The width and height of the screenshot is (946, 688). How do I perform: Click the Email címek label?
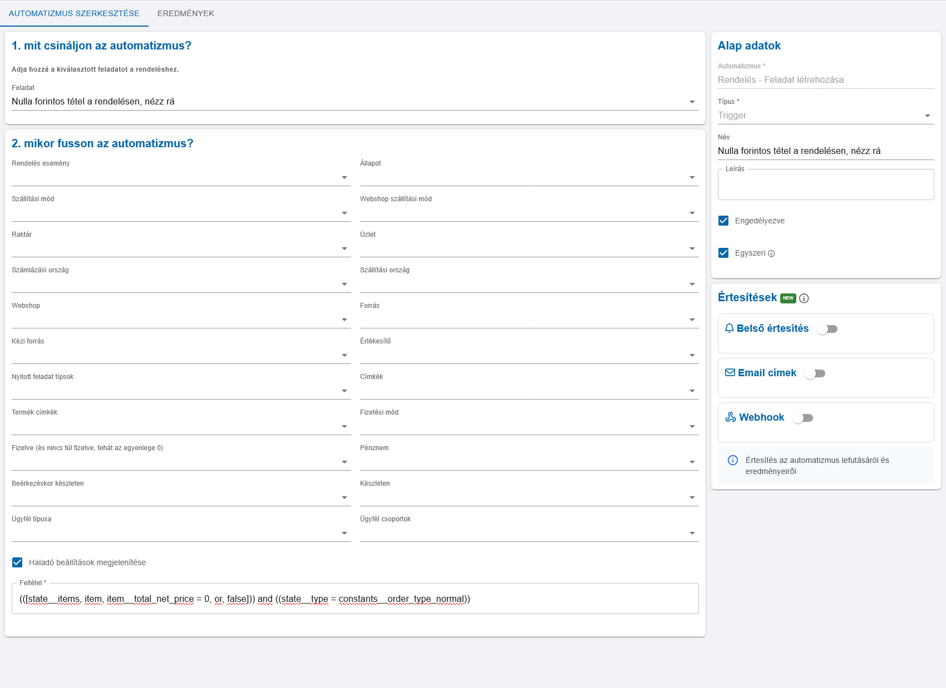(x=767, y=373)
